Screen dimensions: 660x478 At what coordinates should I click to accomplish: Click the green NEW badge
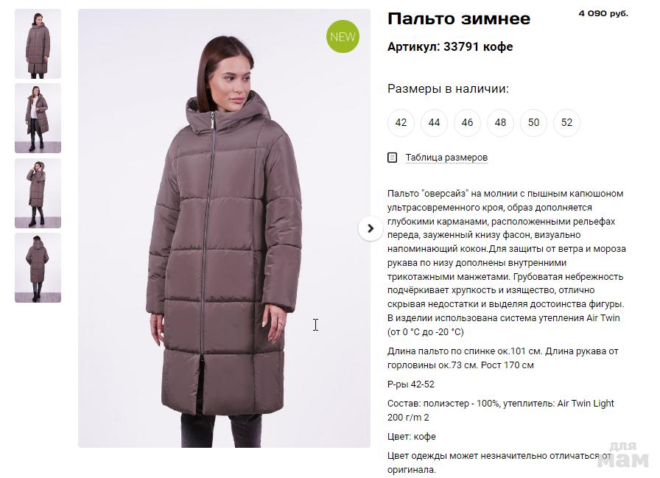(343, 37)
